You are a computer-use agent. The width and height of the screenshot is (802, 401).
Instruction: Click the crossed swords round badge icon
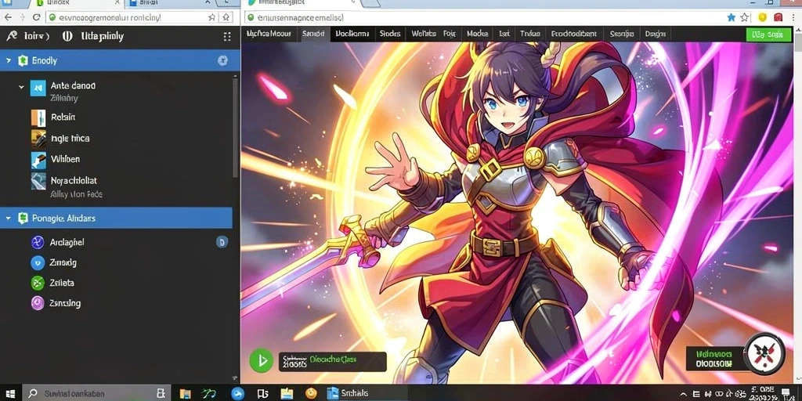[x=764, y=353]
